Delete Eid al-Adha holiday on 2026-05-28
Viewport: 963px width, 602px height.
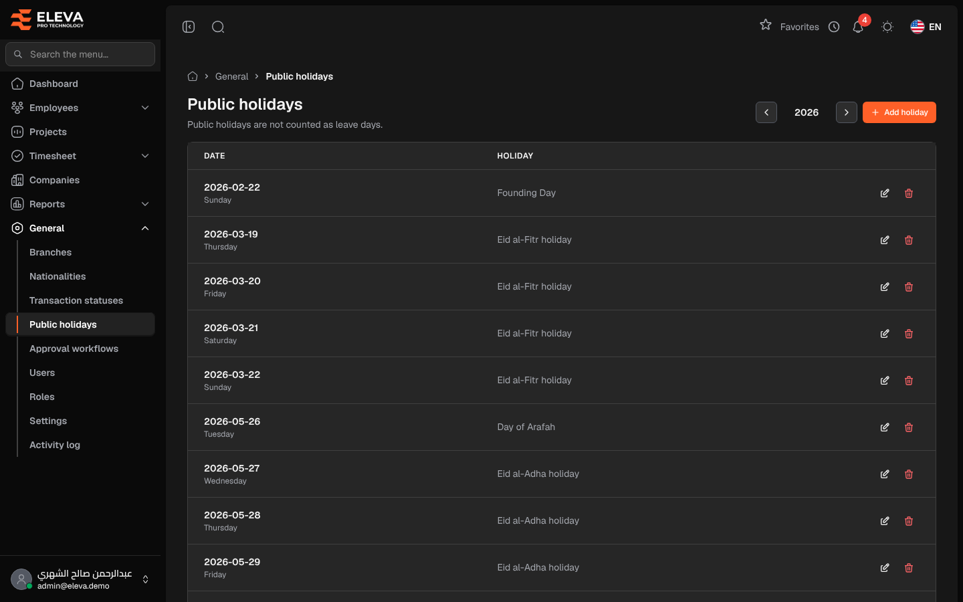pyautogui.click(x=909, y=521)
